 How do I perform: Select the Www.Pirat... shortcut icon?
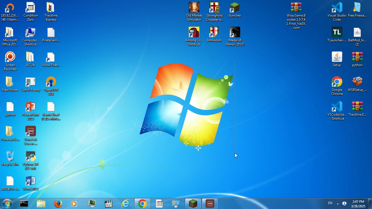tap(51, 60)
